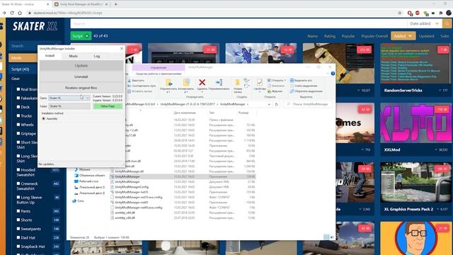Switch to the Log tab in installer
Image resolution: width=453 pixels, height=255 pixels.
[97, 56]
